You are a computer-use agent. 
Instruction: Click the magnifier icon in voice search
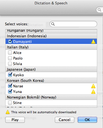[x=53, y=24]
